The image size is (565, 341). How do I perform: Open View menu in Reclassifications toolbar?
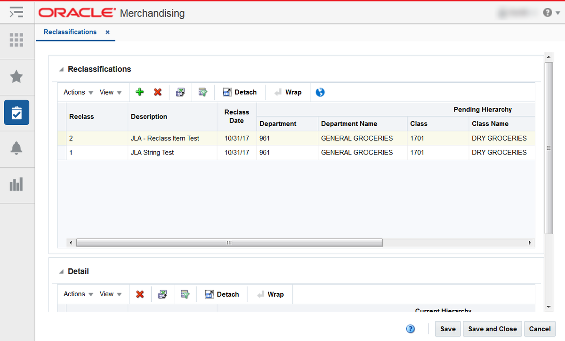click(x=111, y=92)
